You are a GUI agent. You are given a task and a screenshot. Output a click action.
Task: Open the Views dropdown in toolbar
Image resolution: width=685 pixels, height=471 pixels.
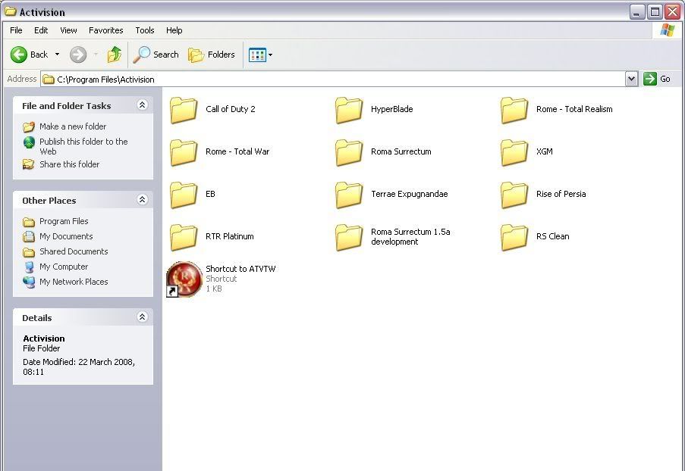(x=260, y=55)
